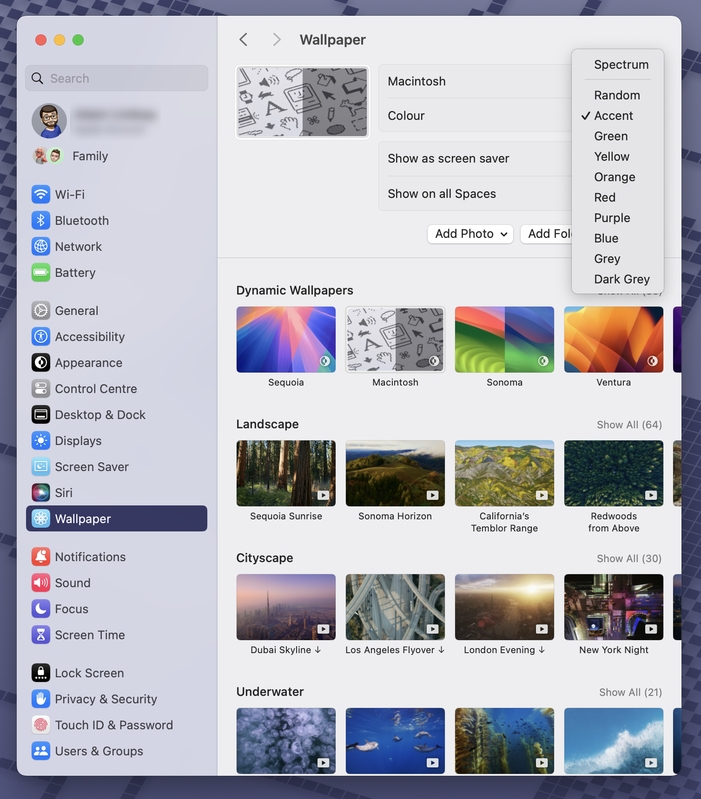The image size is (701, 799).
Task: Click the Accessibility icon
Action: [x=41, y=336]
